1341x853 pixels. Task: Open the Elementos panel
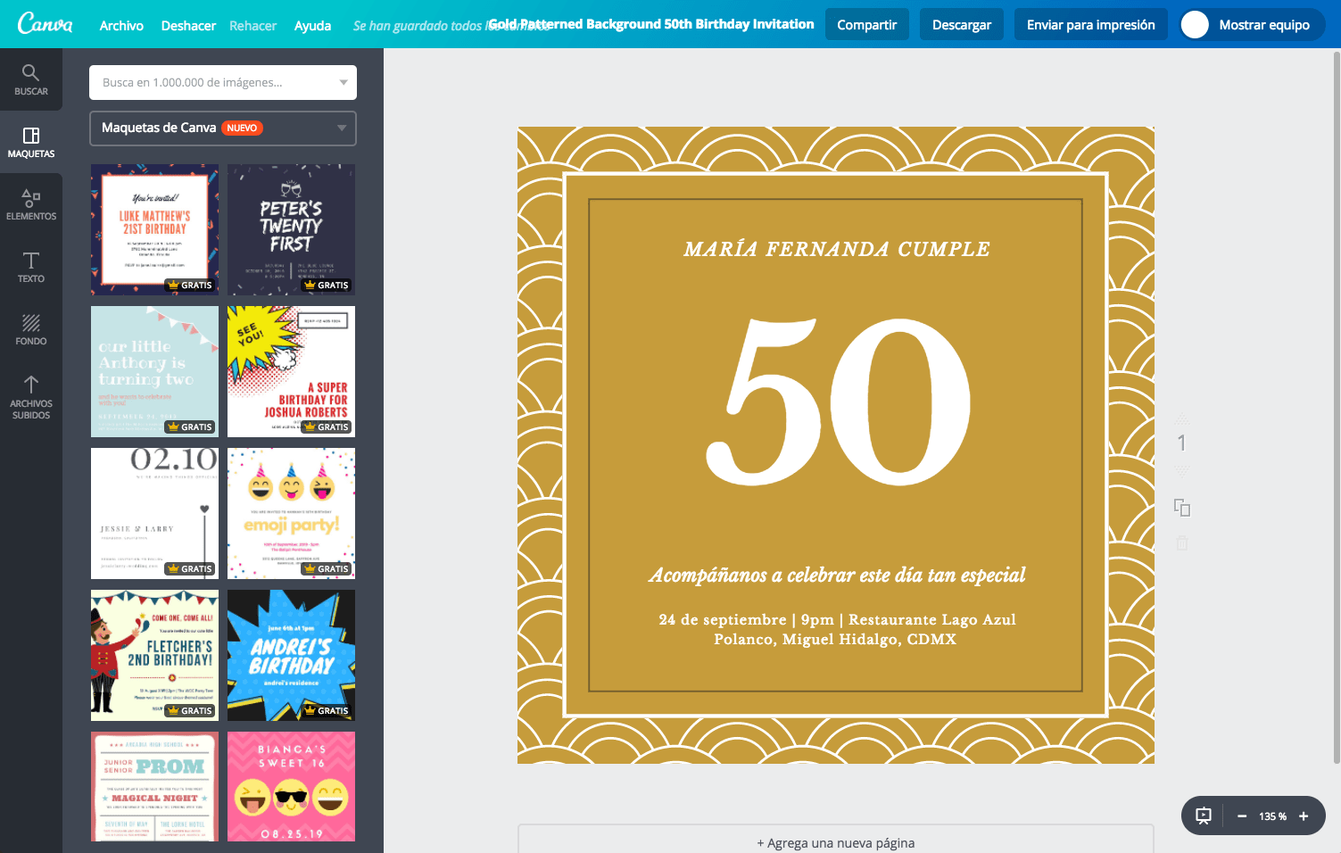click(31, 203)
